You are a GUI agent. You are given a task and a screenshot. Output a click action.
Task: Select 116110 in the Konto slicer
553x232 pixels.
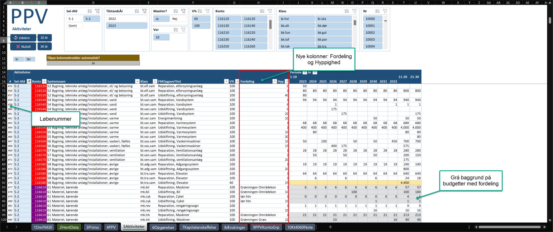click(228, 19)
